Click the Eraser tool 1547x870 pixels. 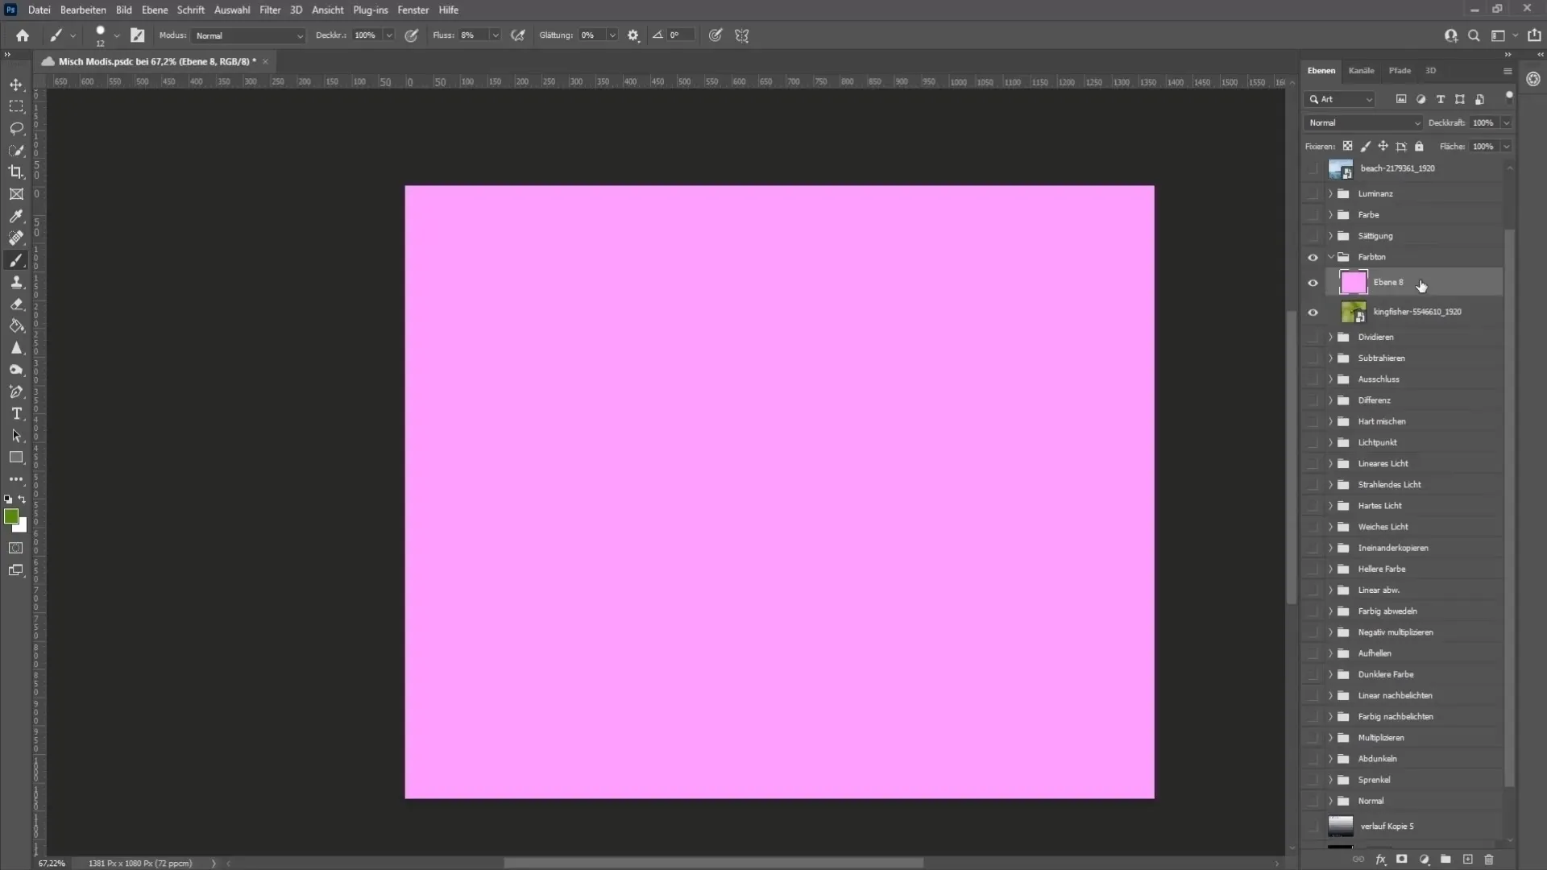pos(16,303)
